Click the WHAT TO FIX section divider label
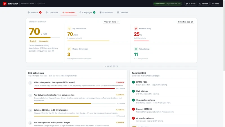The height and width of the screenshot is (127, 225). (112, 66)
